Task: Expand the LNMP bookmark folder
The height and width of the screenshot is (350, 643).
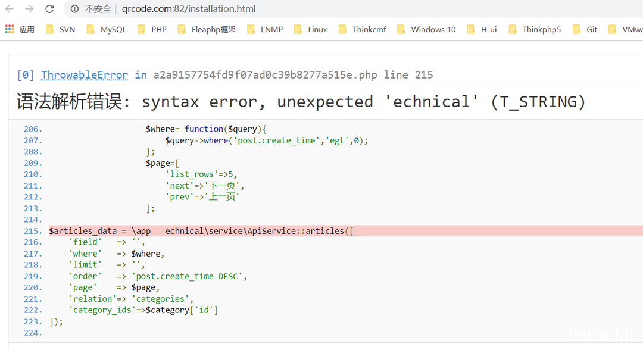Action: pyautogui.click(x=265, y=29)
